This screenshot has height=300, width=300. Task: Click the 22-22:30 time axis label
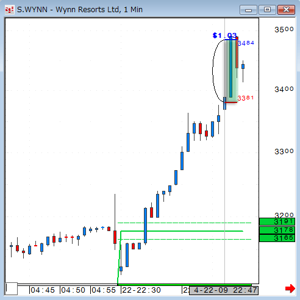click(141, 290)
